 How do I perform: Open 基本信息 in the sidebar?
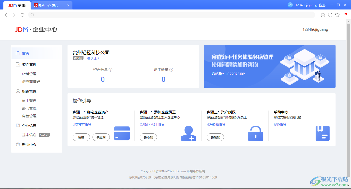click(x=29, y=135)
